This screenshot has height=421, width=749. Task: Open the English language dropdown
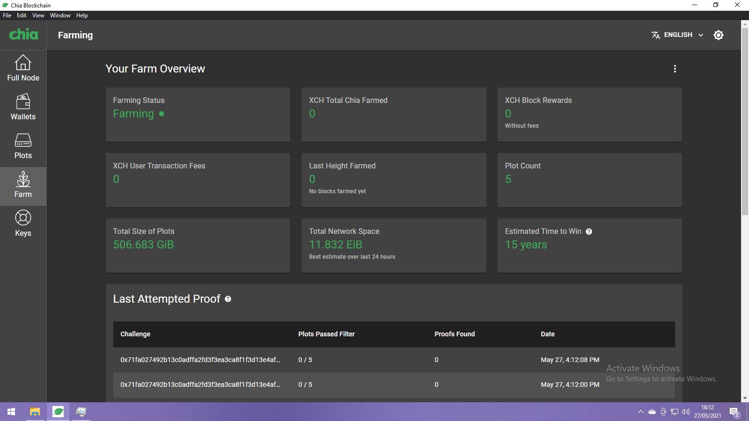[677, 35]
